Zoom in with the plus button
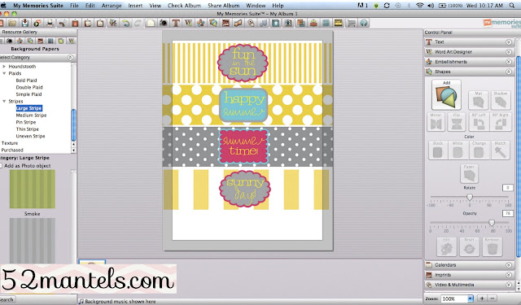521x305 pixels. pyautogui.click(x=482, y=298)
